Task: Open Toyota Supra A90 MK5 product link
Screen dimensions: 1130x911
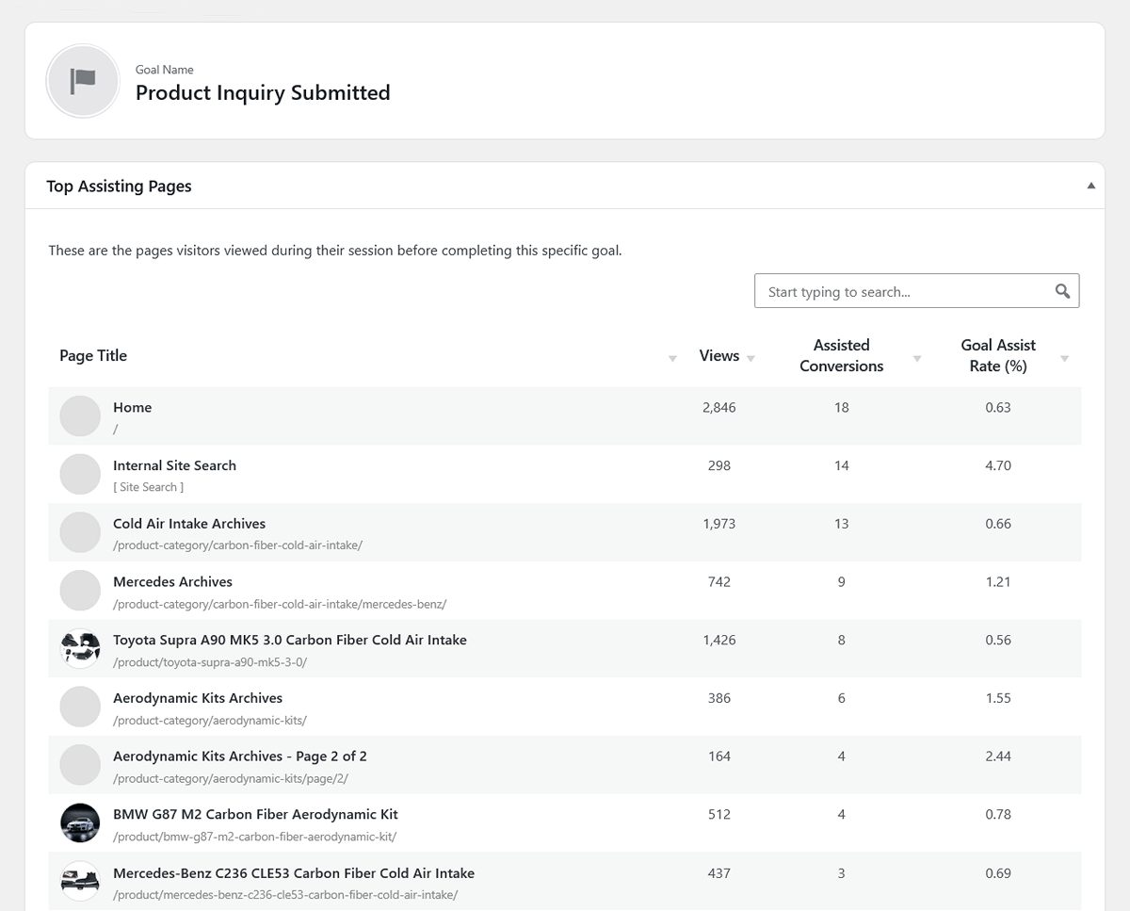Action: 290,640
